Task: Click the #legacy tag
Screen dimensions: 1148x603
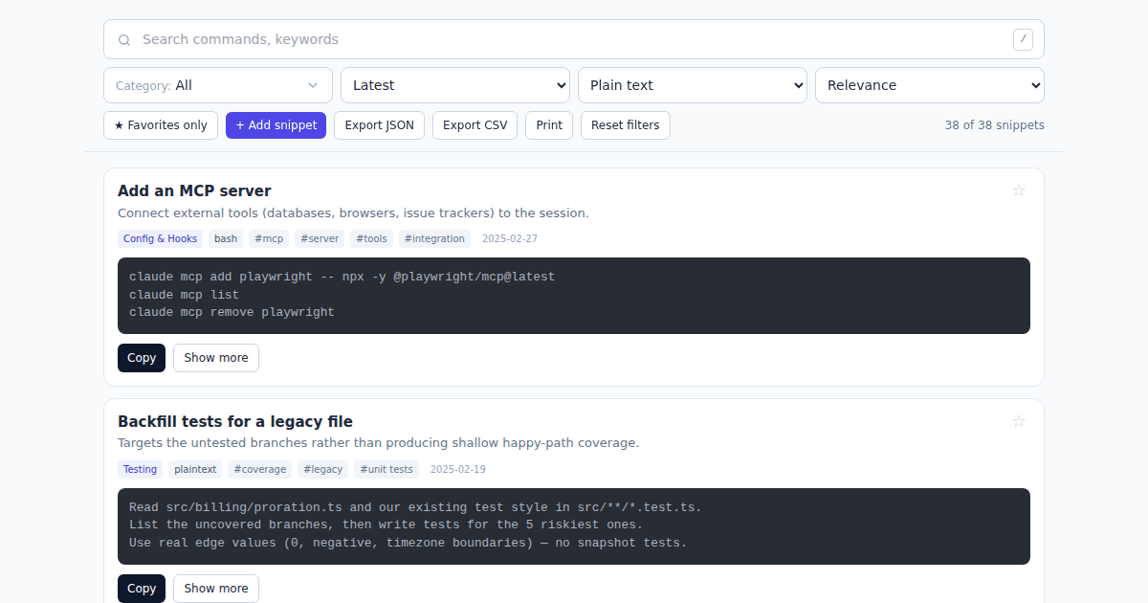Action: [323, 469]
